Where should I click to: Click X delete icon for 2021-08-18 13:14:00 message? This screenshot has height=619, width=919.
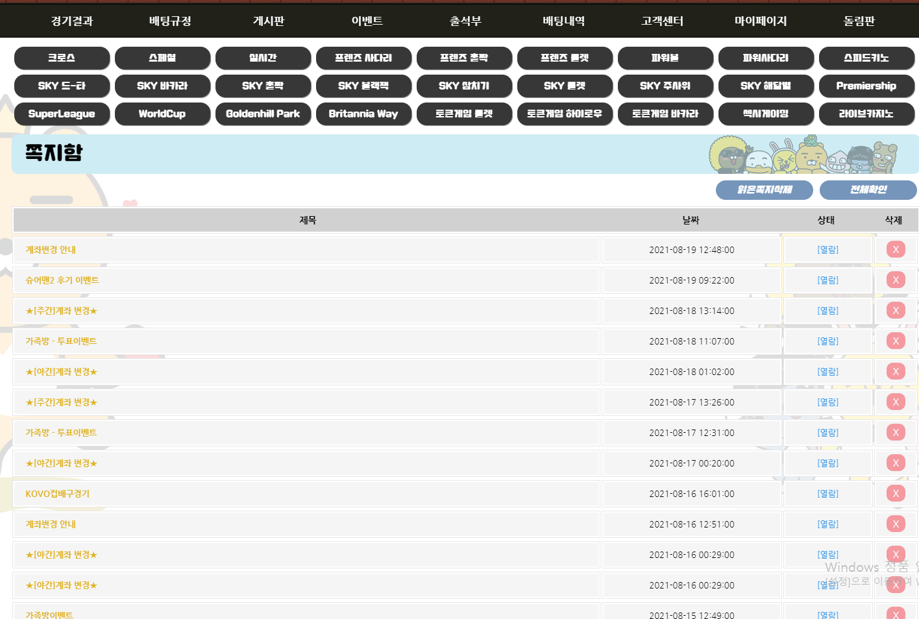(x=896, y=311)
